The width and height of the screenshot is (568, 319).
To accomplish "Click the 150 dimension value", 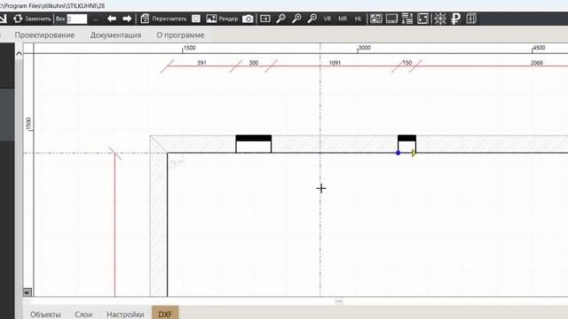I will (407, 63).
